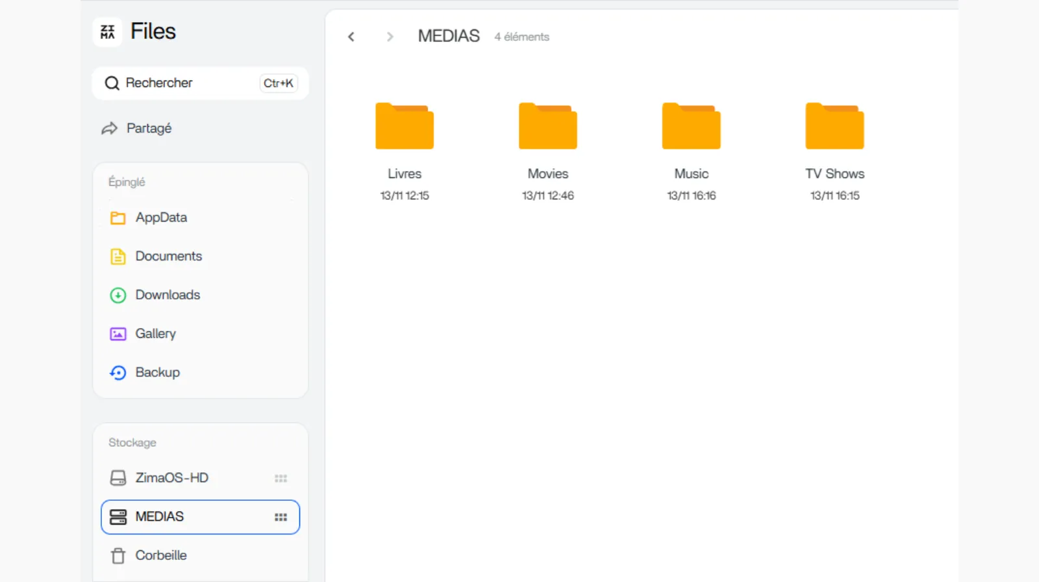The height and width of the screenshot is (582, 1039).
Task: Open the Partagé shared section
Action: coord(149,129)
